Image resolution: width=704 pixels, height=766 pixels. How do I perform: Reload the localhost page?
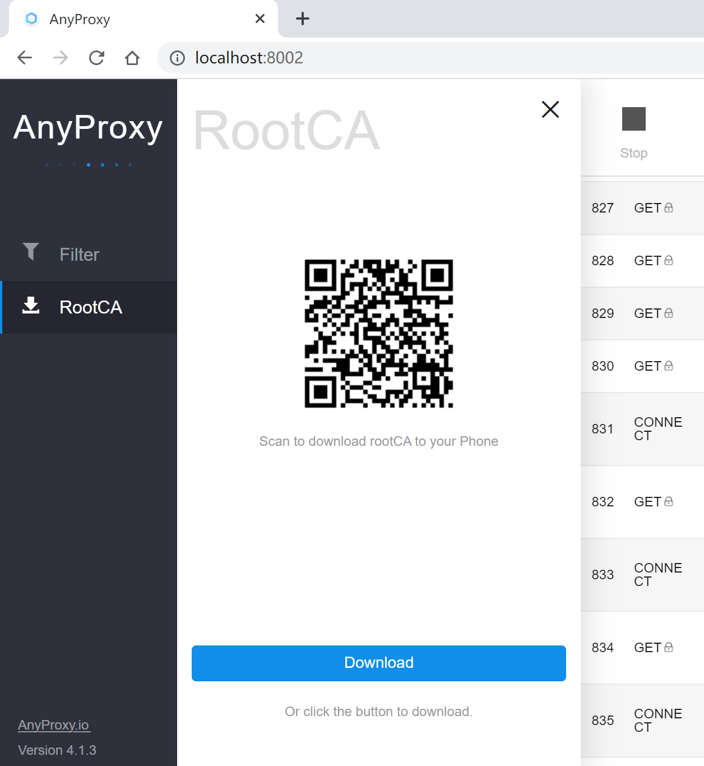point(96,58)
